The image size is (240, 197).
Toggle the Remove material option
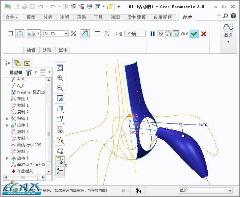pyautogui.click(x=85, y=34)
